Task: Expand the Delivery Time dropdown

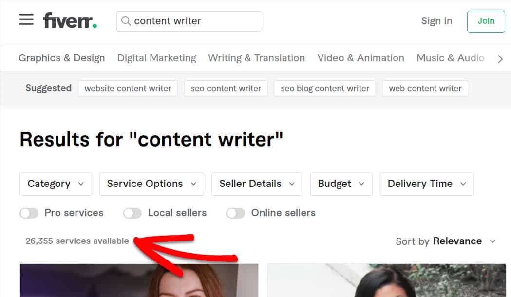Action: tap(427, 184)
